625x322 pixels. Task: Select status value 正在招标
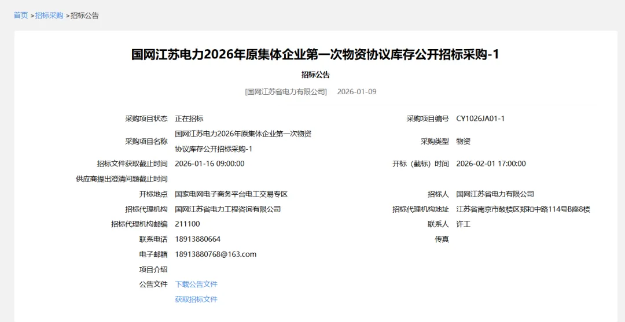click(x=189, y=119)
